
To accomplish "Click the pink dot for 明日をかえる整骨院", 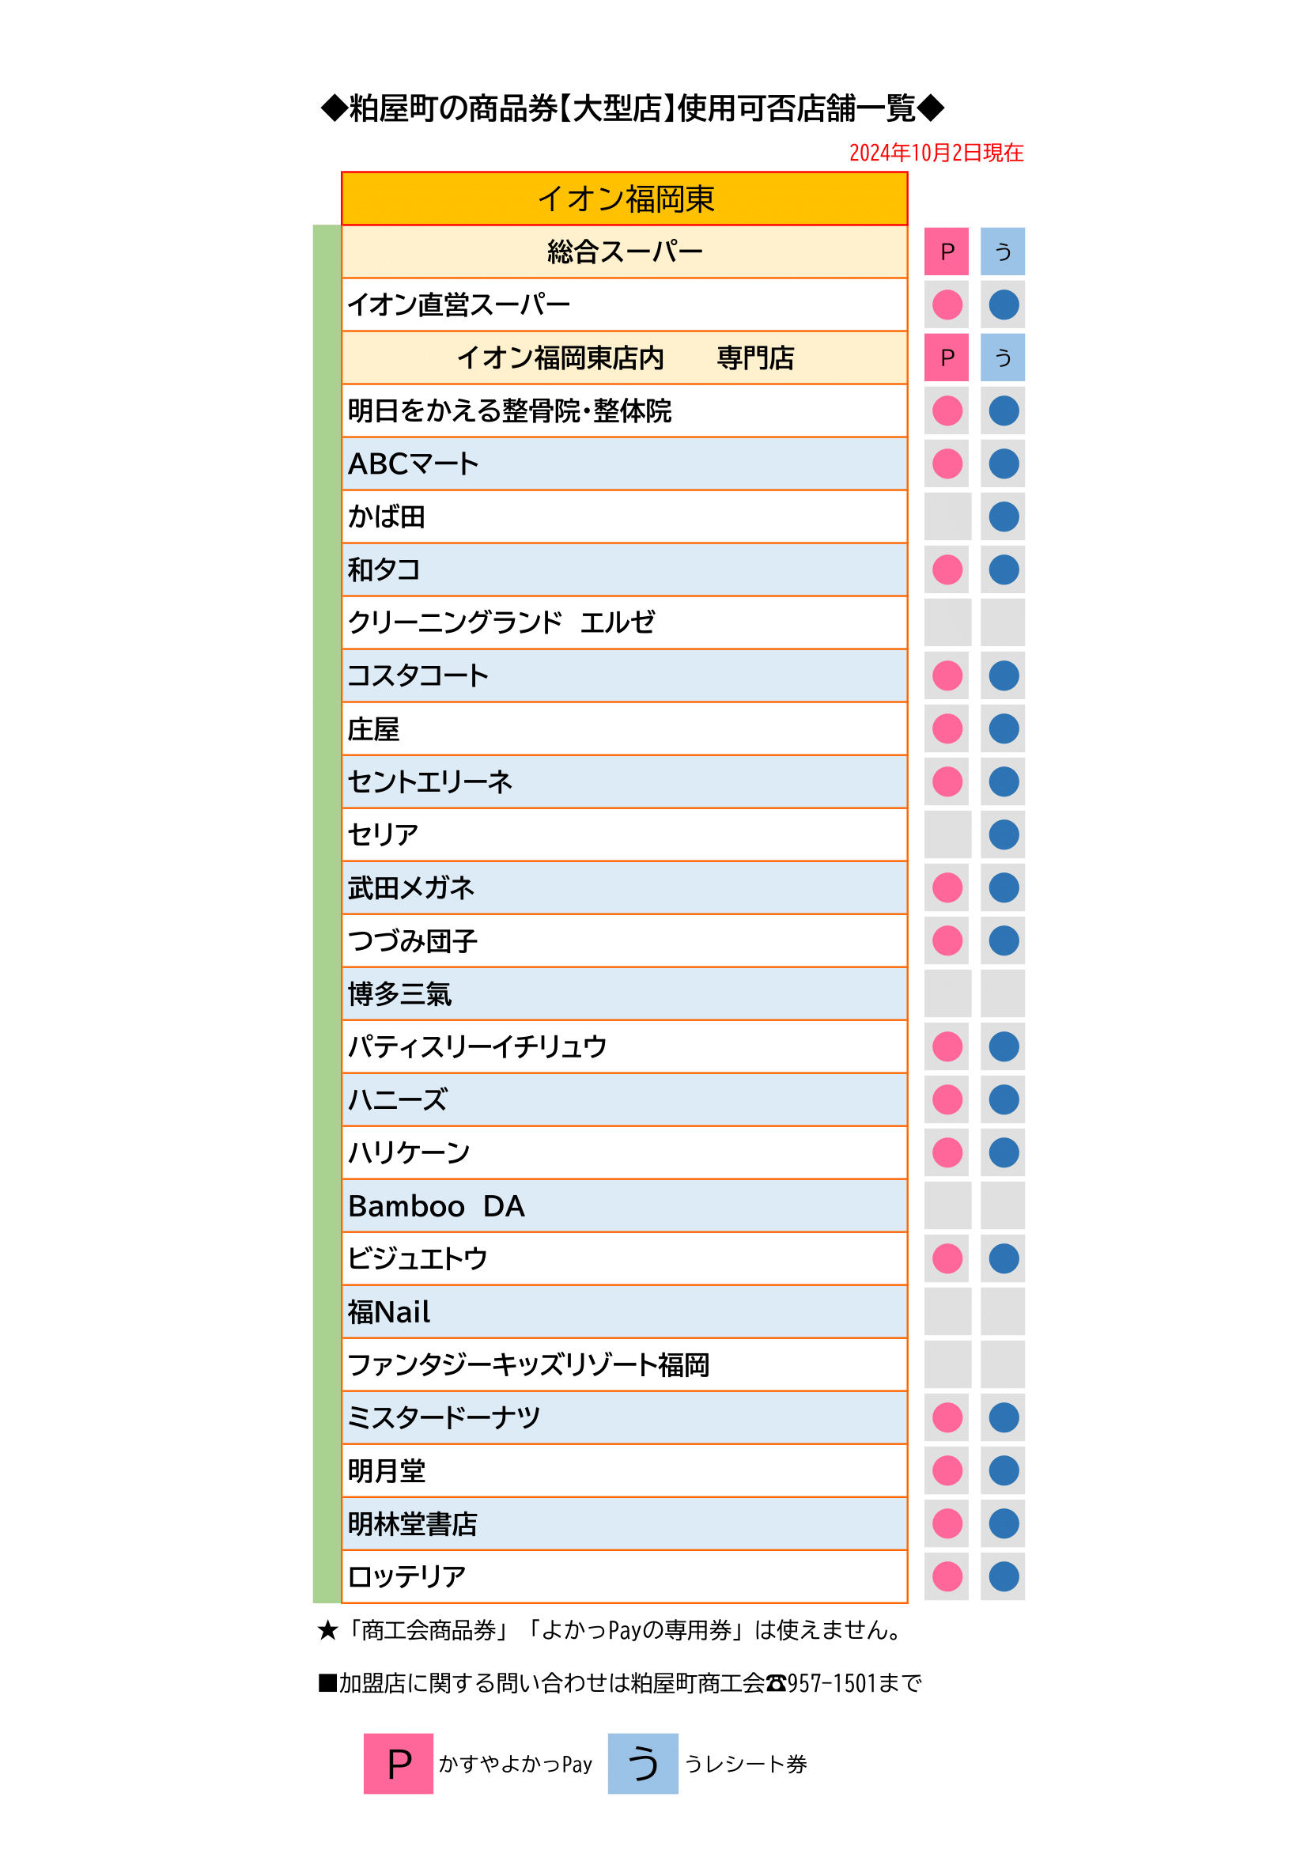I will 947,411.
